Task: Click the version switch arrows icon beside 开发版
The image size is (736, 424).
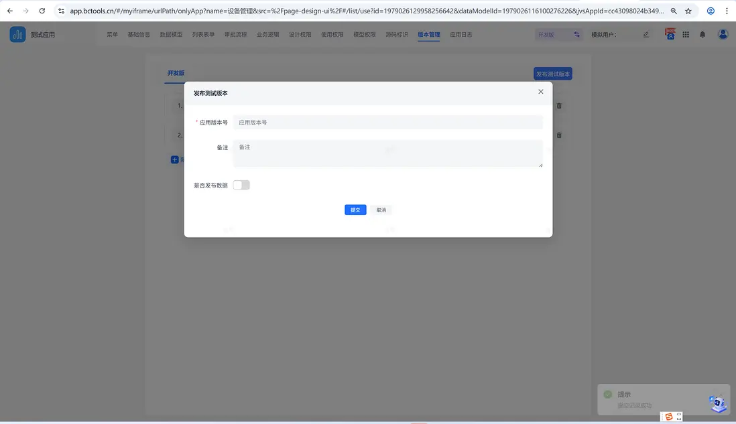Action: [x=576, y=34]
